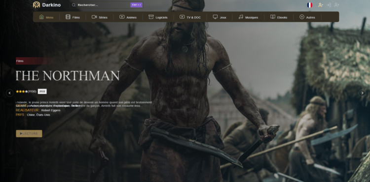Open the Films category
The image size is (370, 182).
pos(73,17)
